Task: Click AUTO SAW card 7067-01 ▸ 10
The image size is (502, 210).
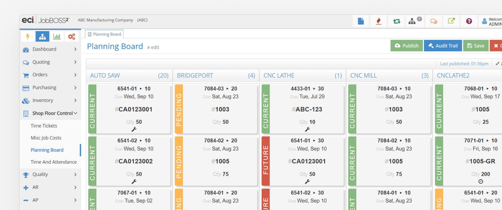Action: [x=129, y=199]
